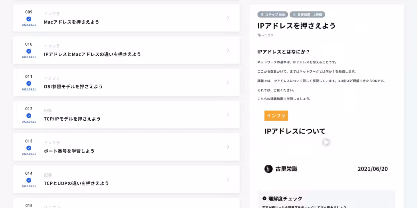Toggle completion checkmark on step 014
Image resolution: width=417 pixels, height=208 pixels.
[28, 181]
